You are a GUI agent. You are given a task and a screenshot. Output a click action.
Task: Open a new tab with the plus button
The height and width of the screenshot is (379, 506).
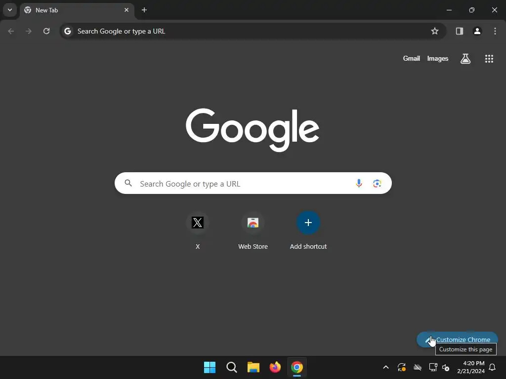click(144, 10)
